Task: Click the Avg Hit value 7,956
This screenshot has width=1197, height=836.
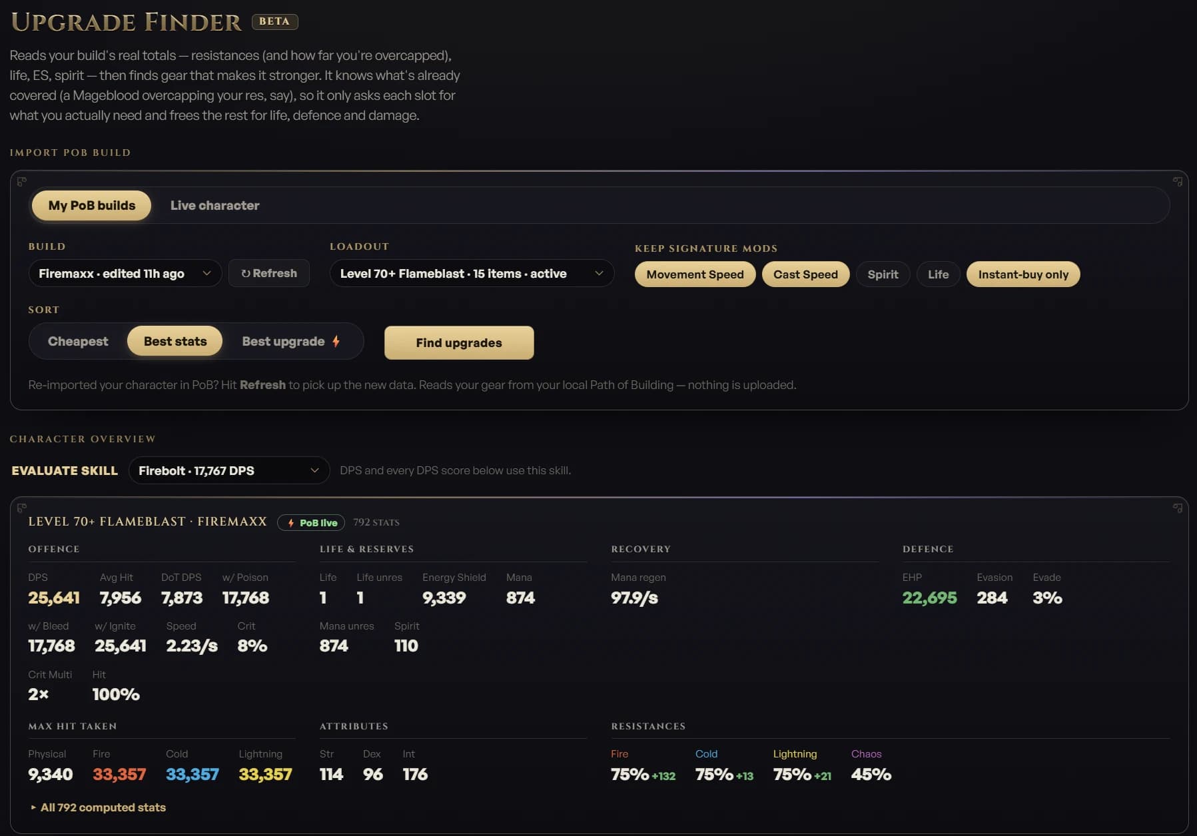Action: click(x=121, y=598)
